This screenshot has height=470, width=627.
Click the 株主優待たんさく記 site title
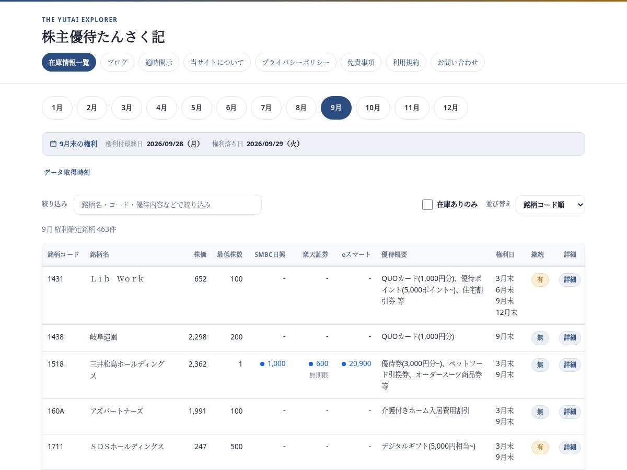tap(103, 37)
